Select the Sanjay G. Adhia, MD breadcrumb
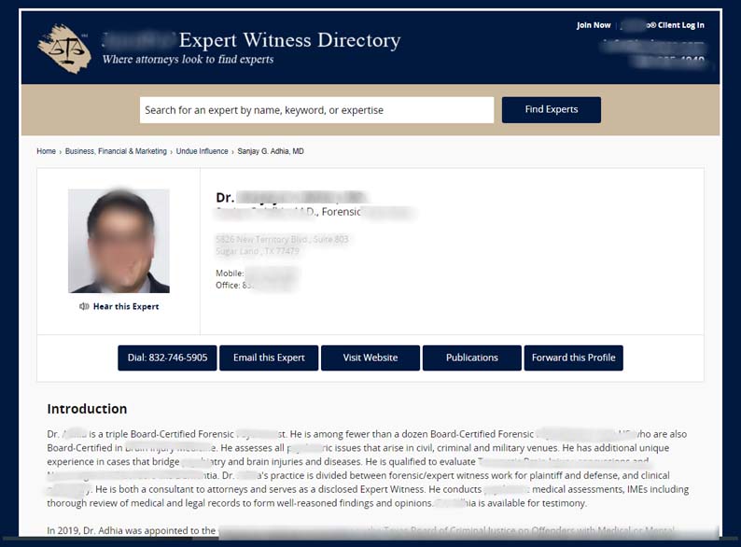This screenshot has width=741, height=547. tap(271, 151)
